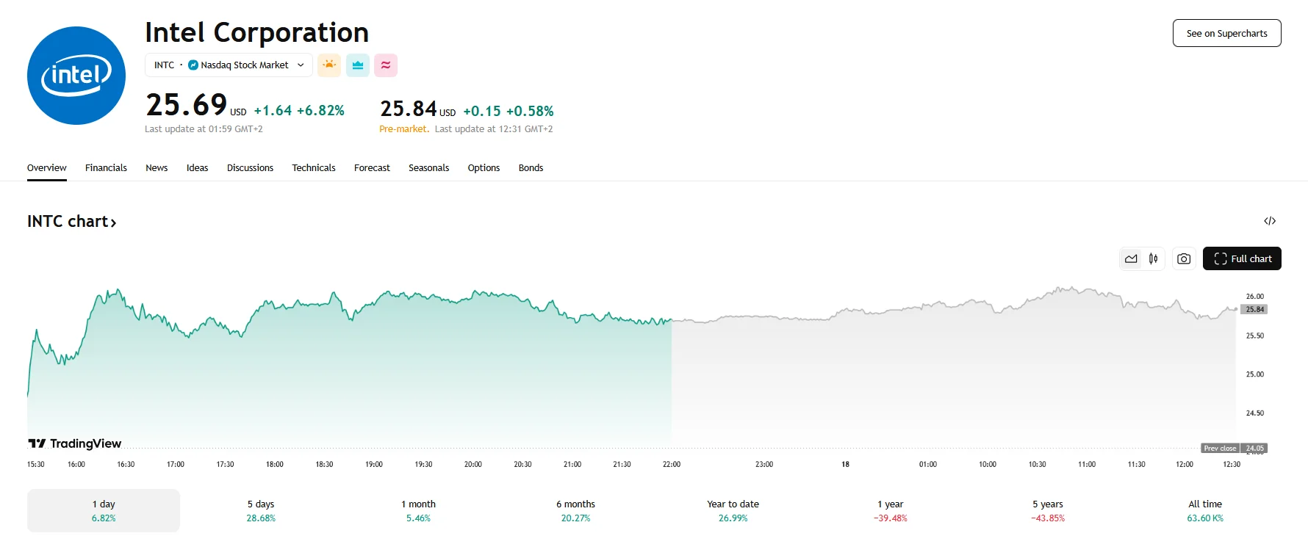This screenshot has height=547, width=1308.
Task: Select the area chart style icon
Action: (x=1130, y=258)
